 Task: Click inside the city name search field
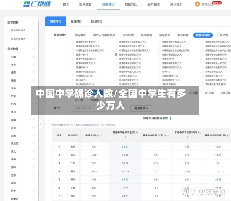98,108
